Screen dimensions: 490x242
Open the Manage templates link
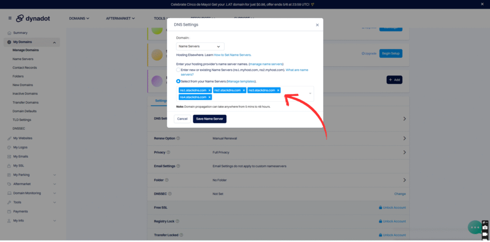[241, 82]
